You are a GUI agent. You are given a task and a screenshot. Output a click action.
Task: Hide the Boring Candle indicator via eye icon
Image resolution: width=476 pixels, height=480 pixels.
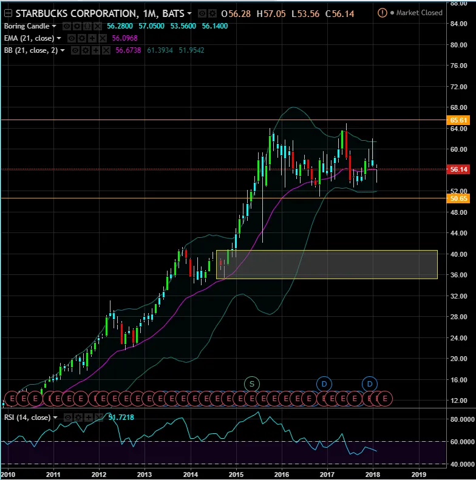66,26
